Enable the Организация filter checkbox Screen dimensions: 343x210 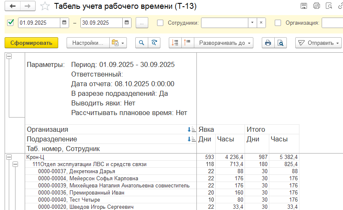(278, 23)
